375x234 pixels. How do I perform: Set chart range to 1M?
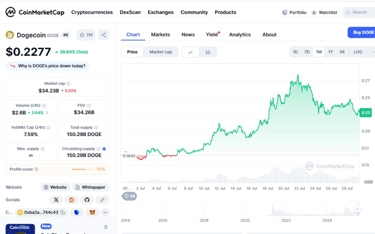click(x=319, y=52)
